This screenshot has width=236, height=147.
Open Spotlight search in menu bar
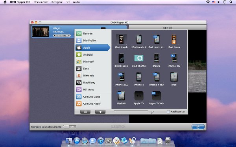(x=231, y=2)
